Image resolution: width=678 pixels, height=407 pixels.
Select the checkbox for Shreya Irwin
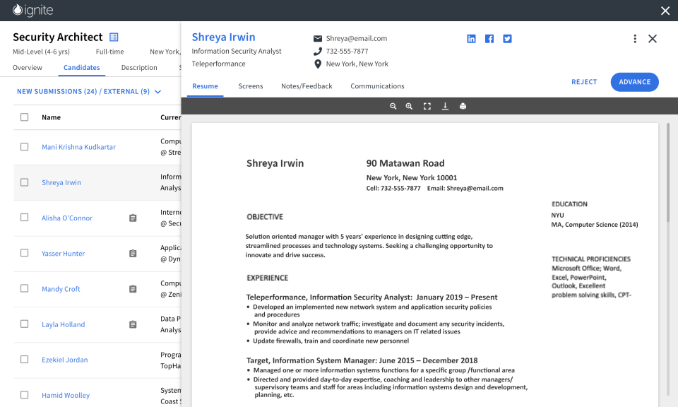coord(23,182)
